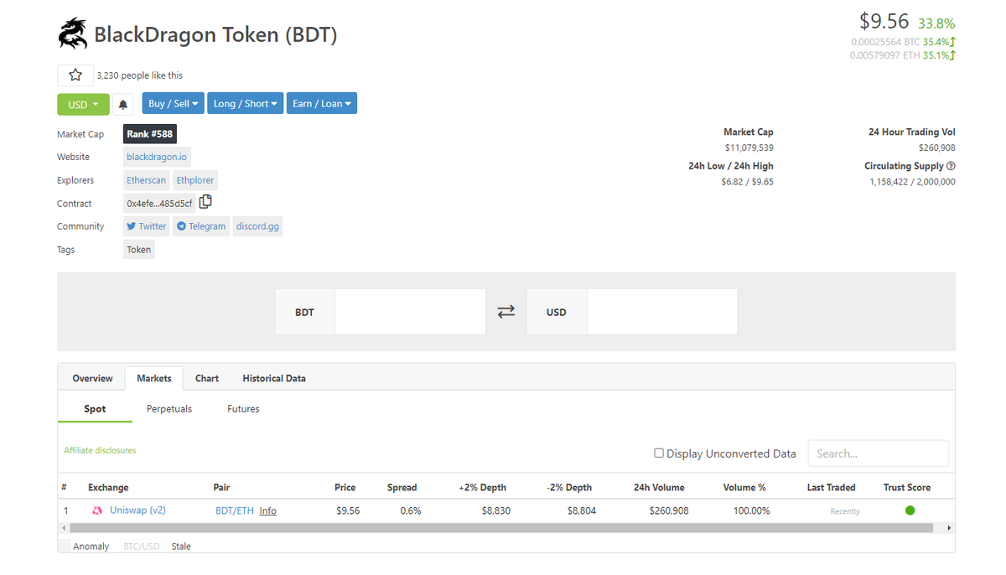The width and height of the screenshot is (1006, 575).
Task: Open the BDT/ETH pair link
Action: point(235,510)
